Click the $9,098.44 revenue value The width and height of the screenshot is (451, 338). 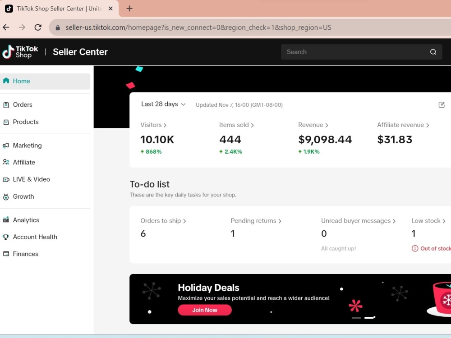point(325,140)
